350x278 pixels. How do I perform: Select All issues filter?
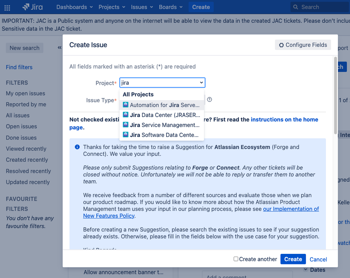(x=18, y=115)
